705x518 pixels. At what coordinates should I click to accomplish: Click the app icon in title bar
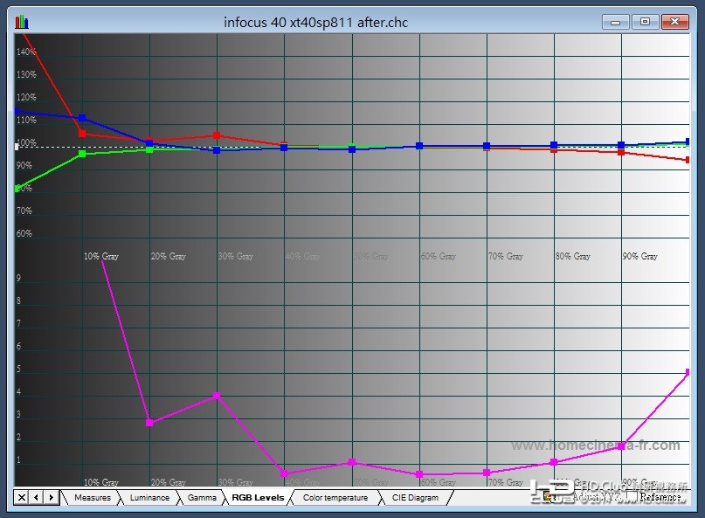[x=22, y=22]
